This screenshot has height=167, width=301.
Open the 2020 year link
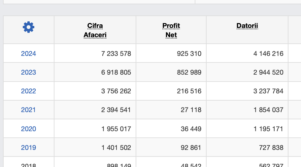point(28,129)
